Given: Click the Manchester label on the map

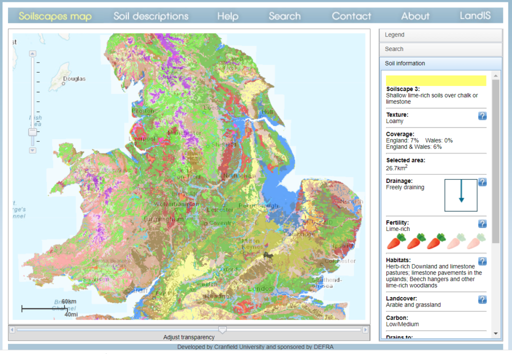Looking at the screenshot, I should point(184,133).
